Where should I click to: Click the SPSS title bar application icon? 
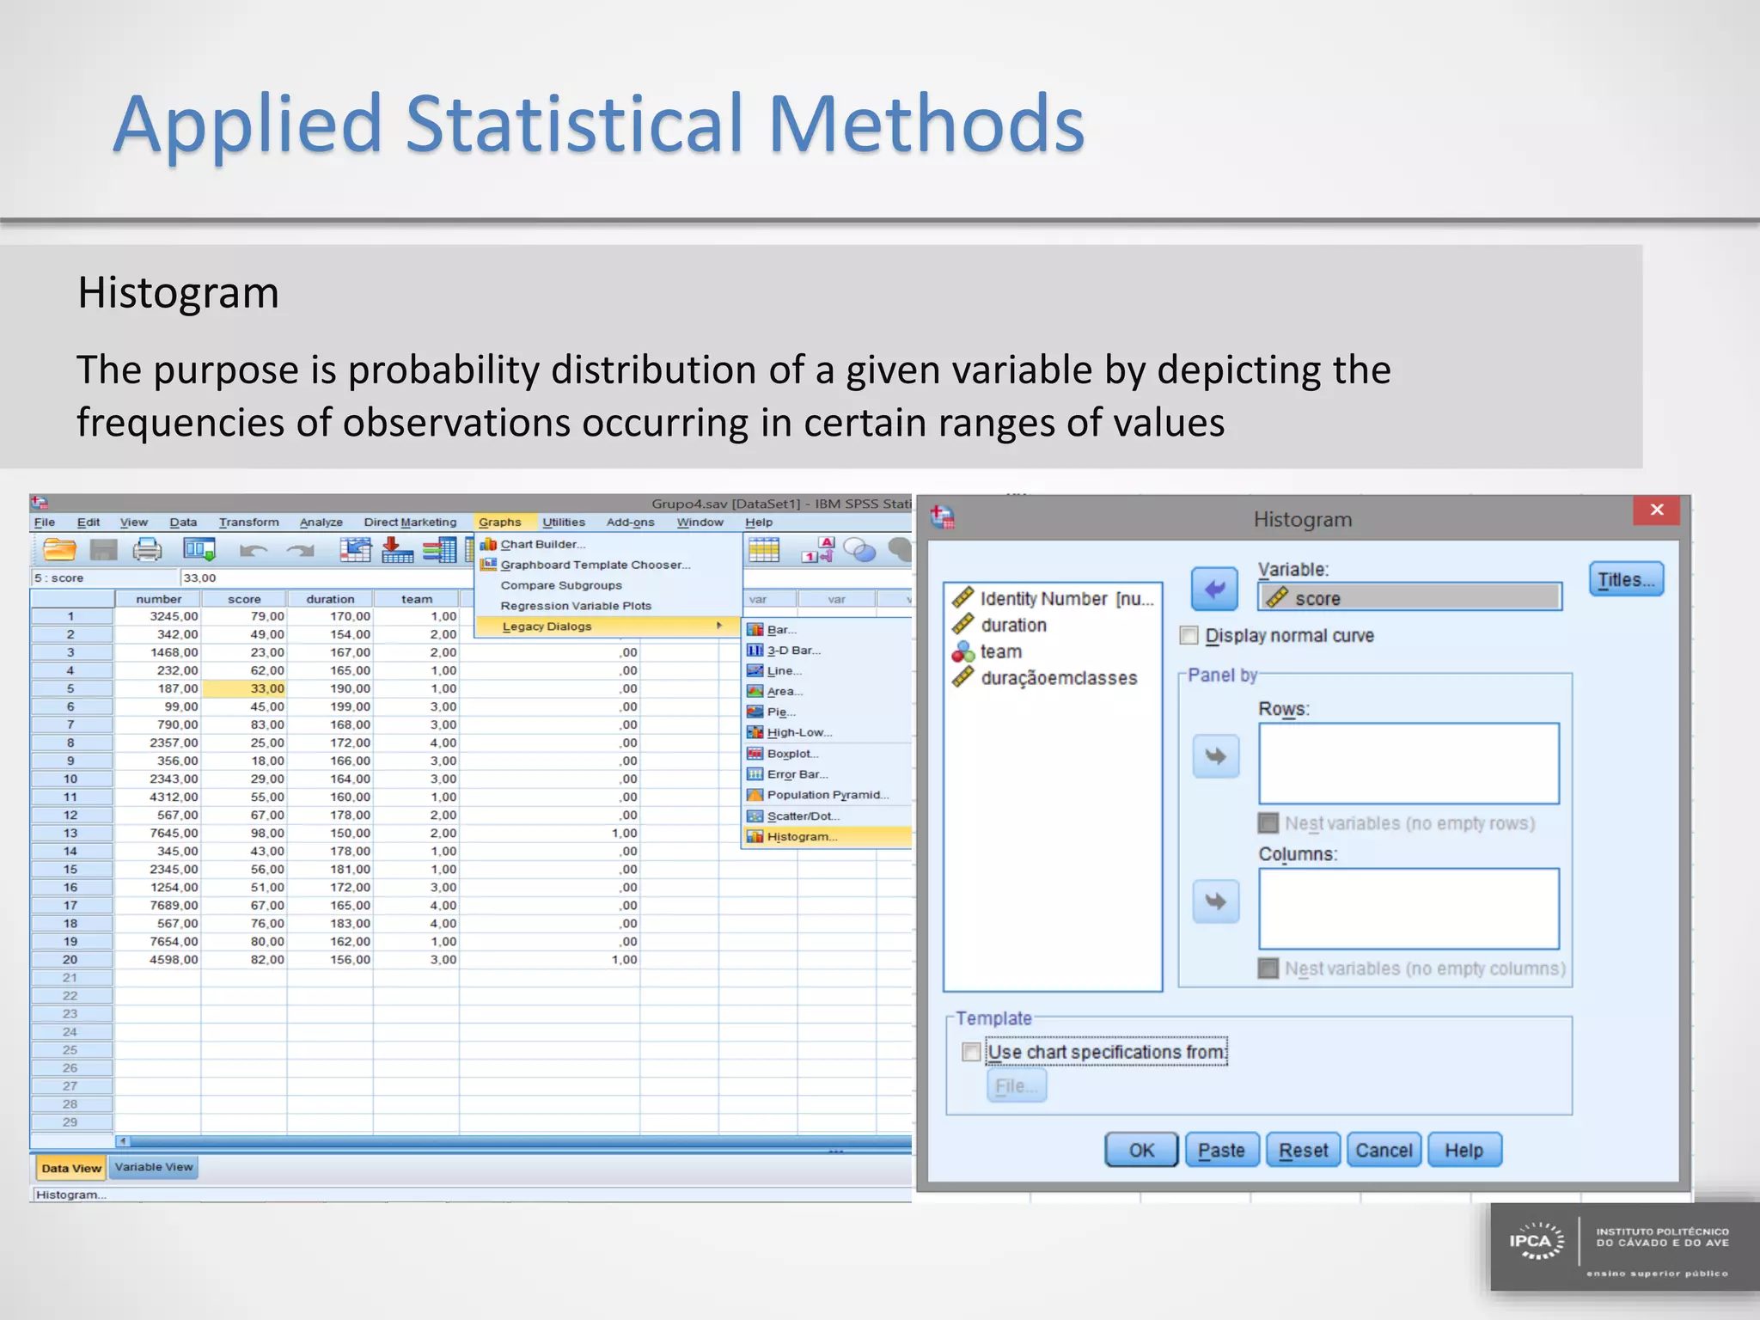click(40, 504)
